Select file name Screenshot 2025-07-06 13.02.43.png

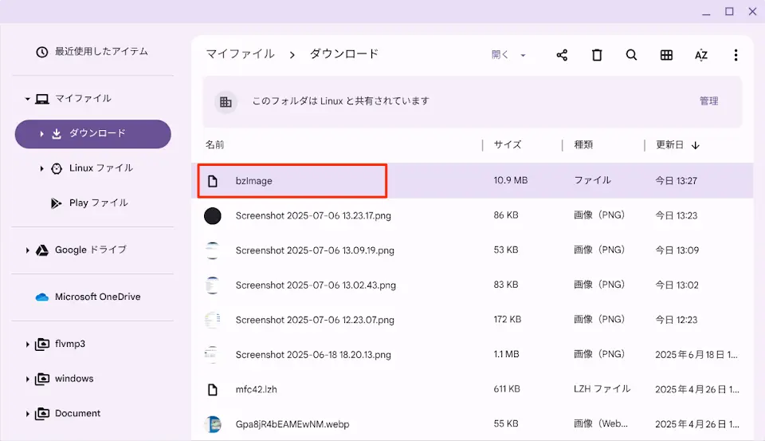pyautogui.click(x=316, y=285)
